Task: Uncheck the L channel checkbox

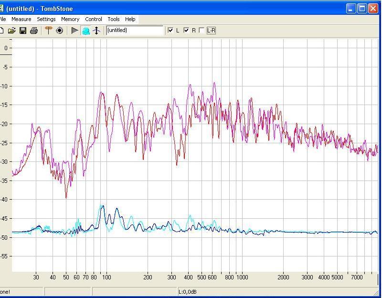Action: click(170, 31)
